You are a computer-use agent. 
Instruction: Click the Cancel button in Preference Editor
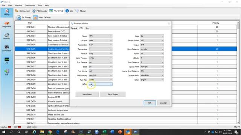point(163,103)
